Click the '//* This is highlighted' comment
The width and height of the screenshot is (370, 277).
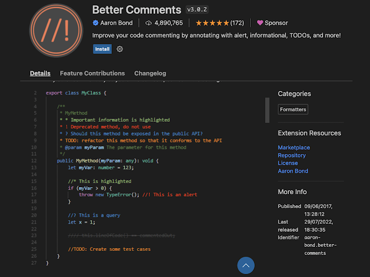tap(100, 181)
